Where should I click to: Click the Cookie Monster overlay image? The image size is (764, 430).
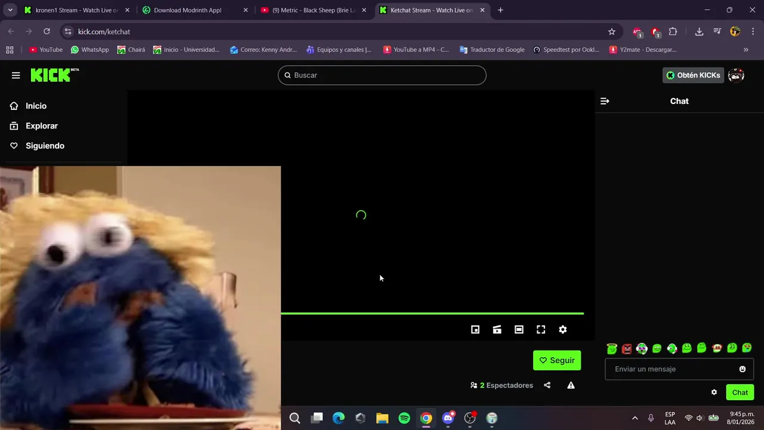140,298
